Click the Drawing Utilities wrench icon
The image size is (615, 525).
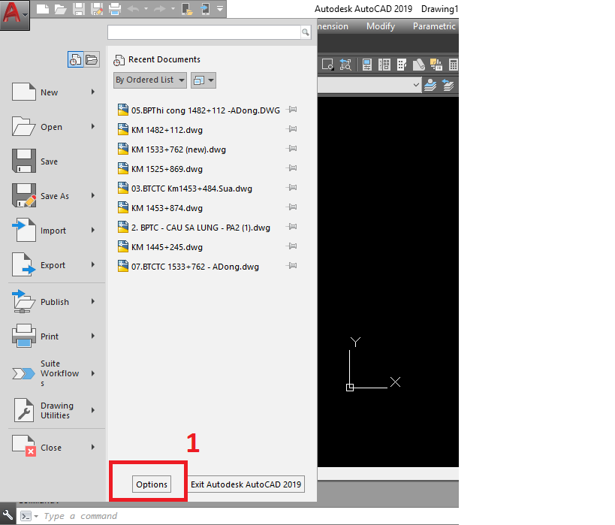(24, 410)
